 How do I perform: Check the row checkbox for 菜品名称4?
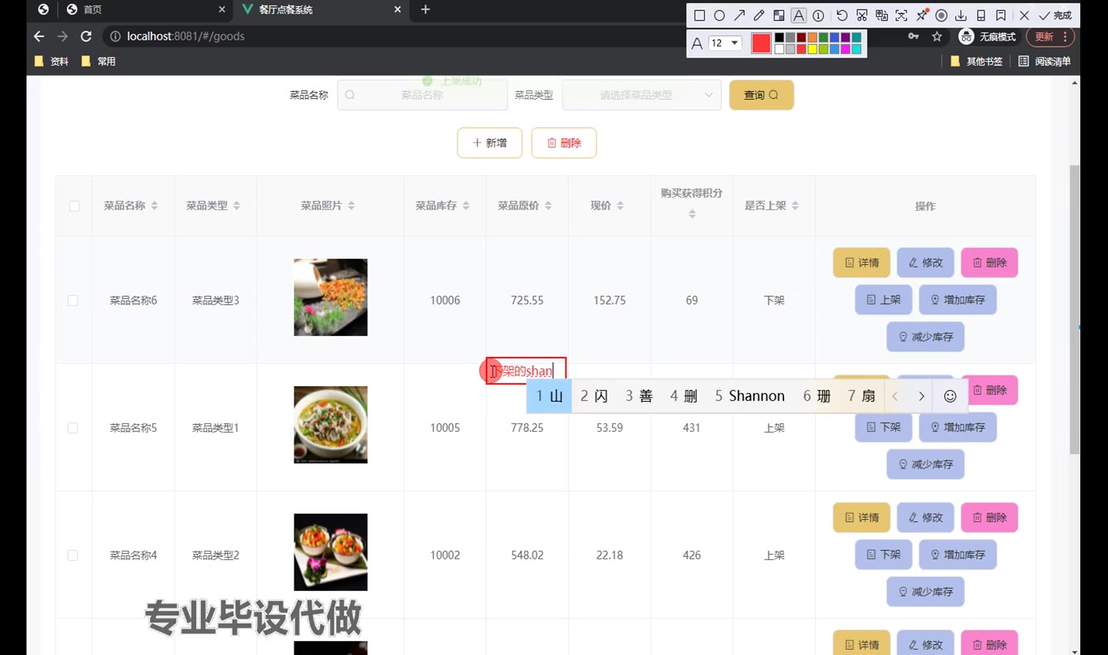(x=73, y=555)
